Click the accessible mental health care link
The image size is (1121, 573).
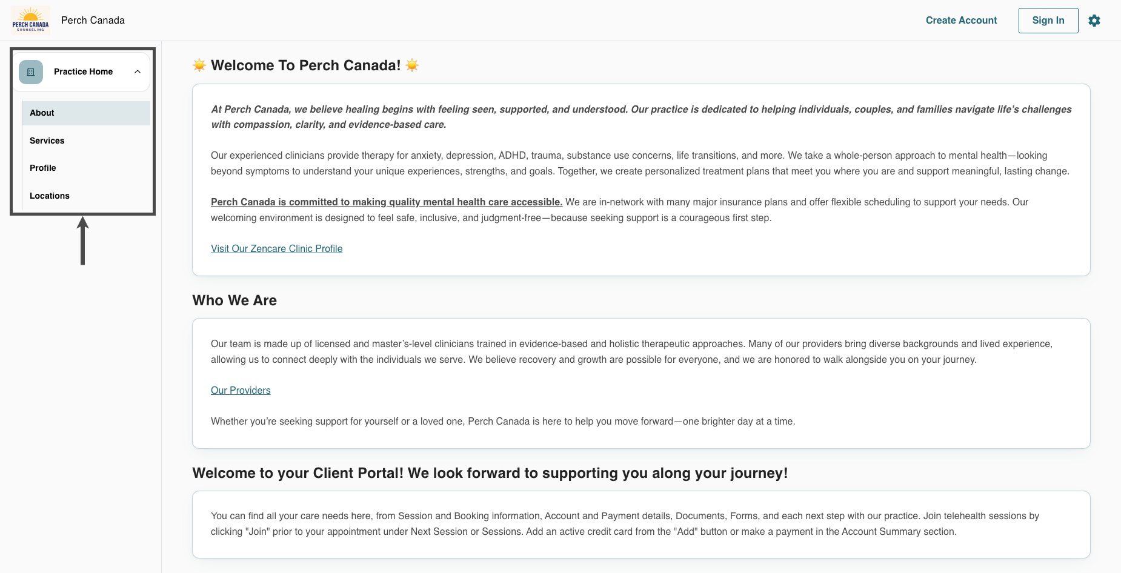point(387,202)
